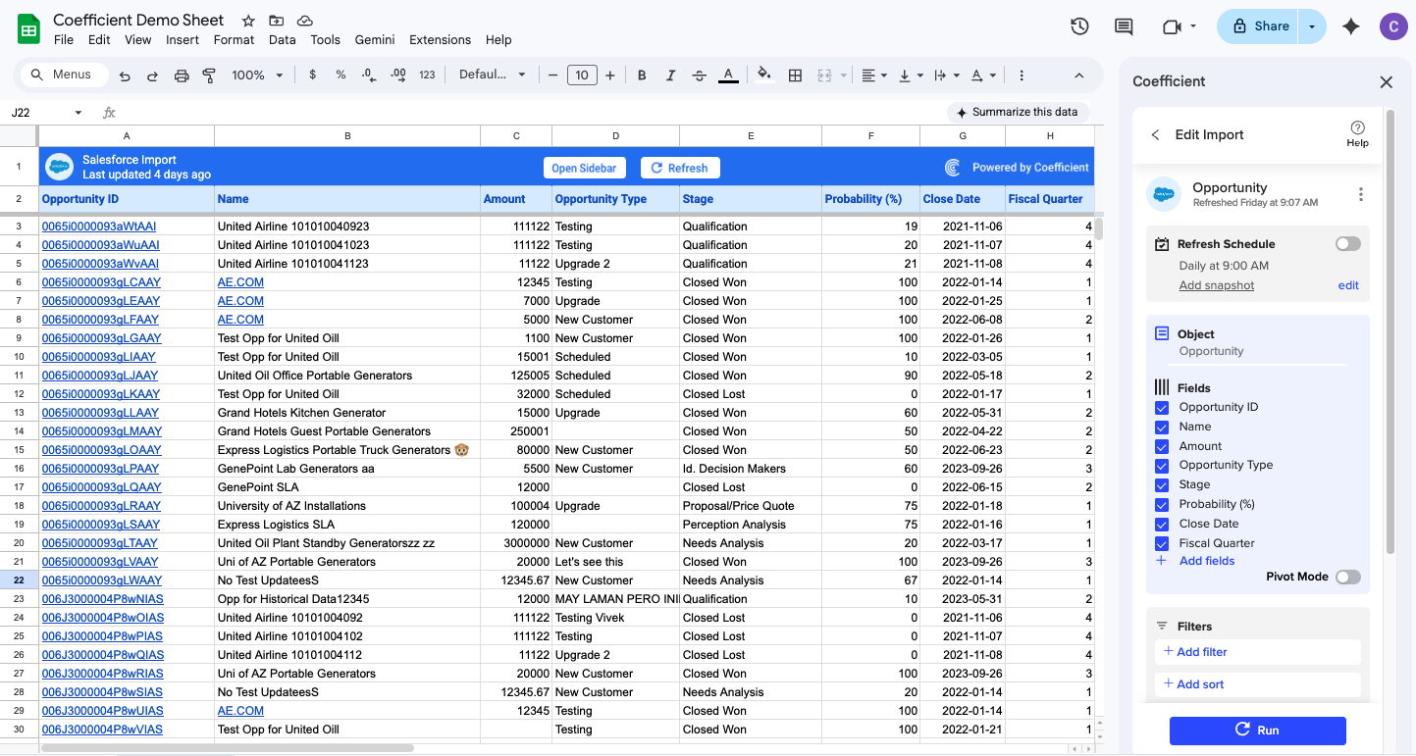
Task: Enable the Refresh Schedule toggle
Action: [1347, 243]
